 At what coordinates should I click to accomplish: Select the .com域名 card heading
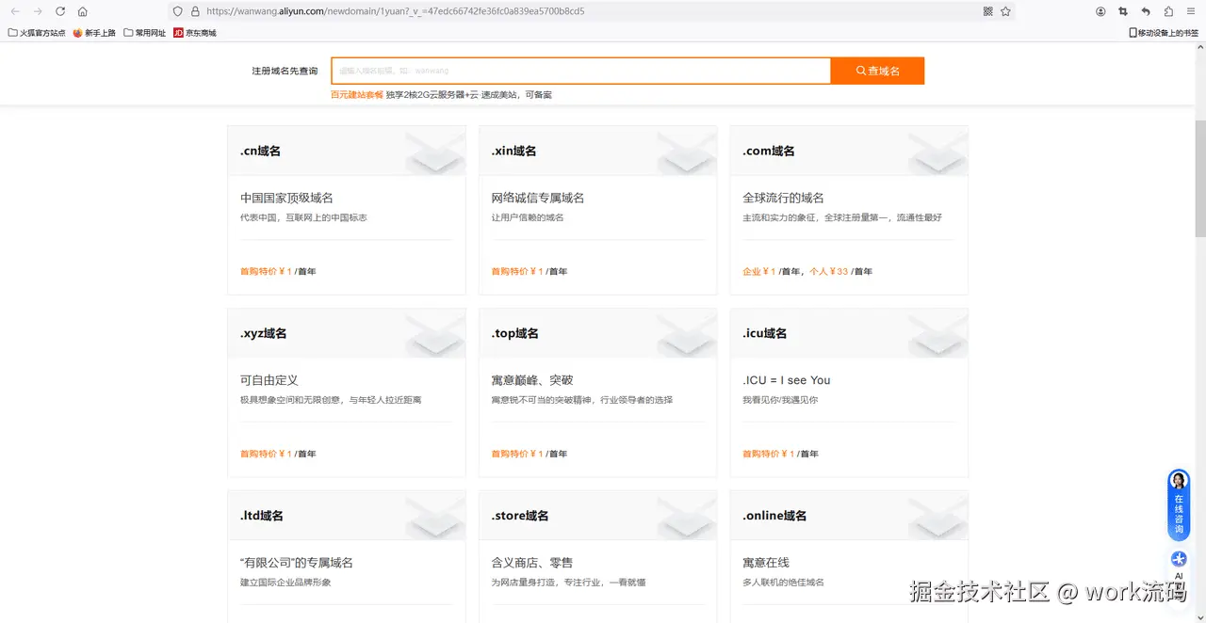(x=769, y=151)
